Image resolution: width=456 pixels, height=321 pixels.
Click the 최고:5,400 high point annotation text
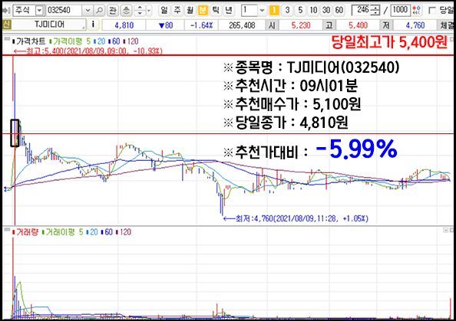(x=88, y=51)
